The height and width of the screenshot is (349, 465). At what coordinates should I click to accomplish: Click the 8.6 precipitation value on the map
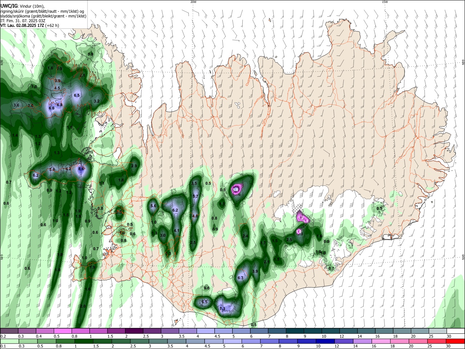(x=81, y=169)
